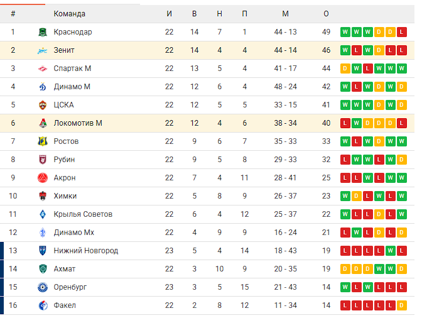This screenshot has width=422, height=318.
Task: Click the Локомотив М logo icon
Action: tap(43, 123)
